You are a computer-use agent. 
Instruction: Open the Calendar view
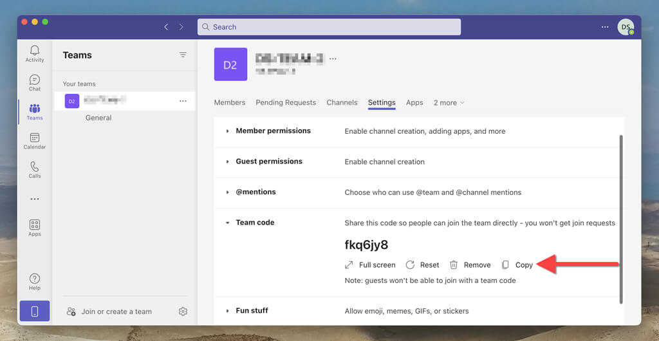35,141
